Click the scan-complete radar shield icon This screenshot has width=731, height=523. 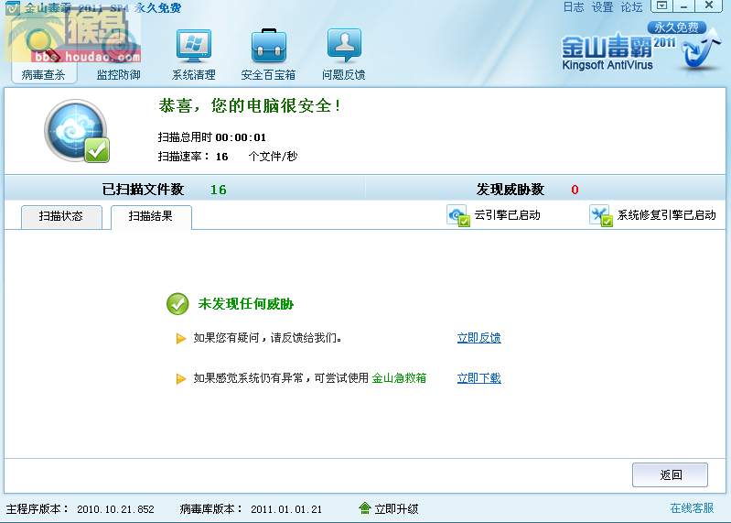click(77, 131)
